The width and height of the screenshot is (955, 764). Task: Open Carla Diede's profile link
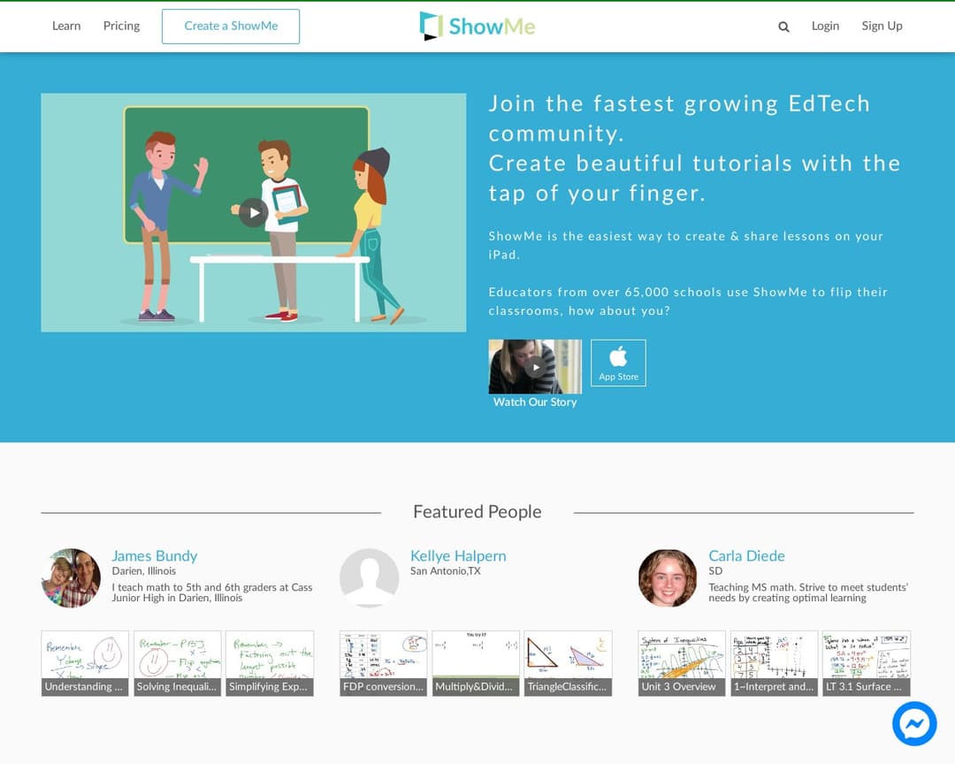pos(746,555)
